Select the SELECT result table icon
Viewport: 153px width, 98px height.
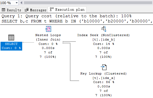click(x=11, y=38)
